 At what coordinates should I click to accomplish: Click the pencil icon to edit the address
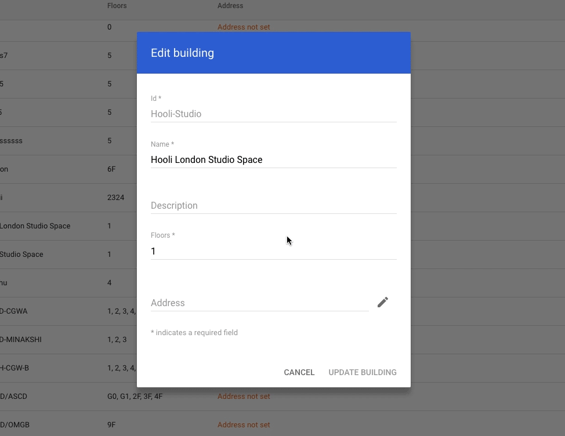pyautogui.click(x=383, y=302)
